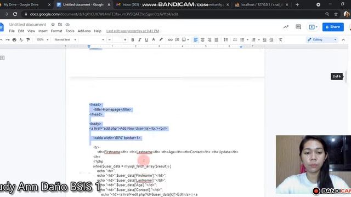Bookmark this page with the star

point(336,14)
